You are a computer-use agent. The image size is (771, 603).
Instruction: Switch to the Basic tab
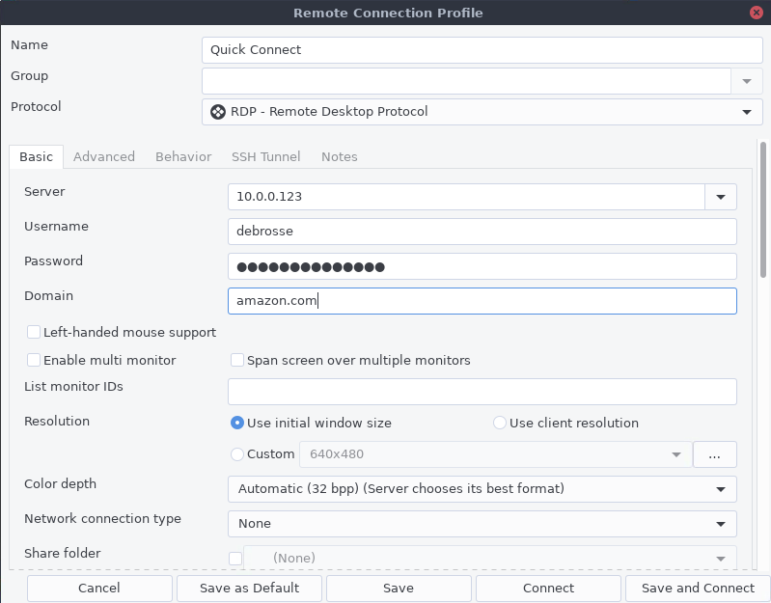pyautogui.click(x=36, y=156)
